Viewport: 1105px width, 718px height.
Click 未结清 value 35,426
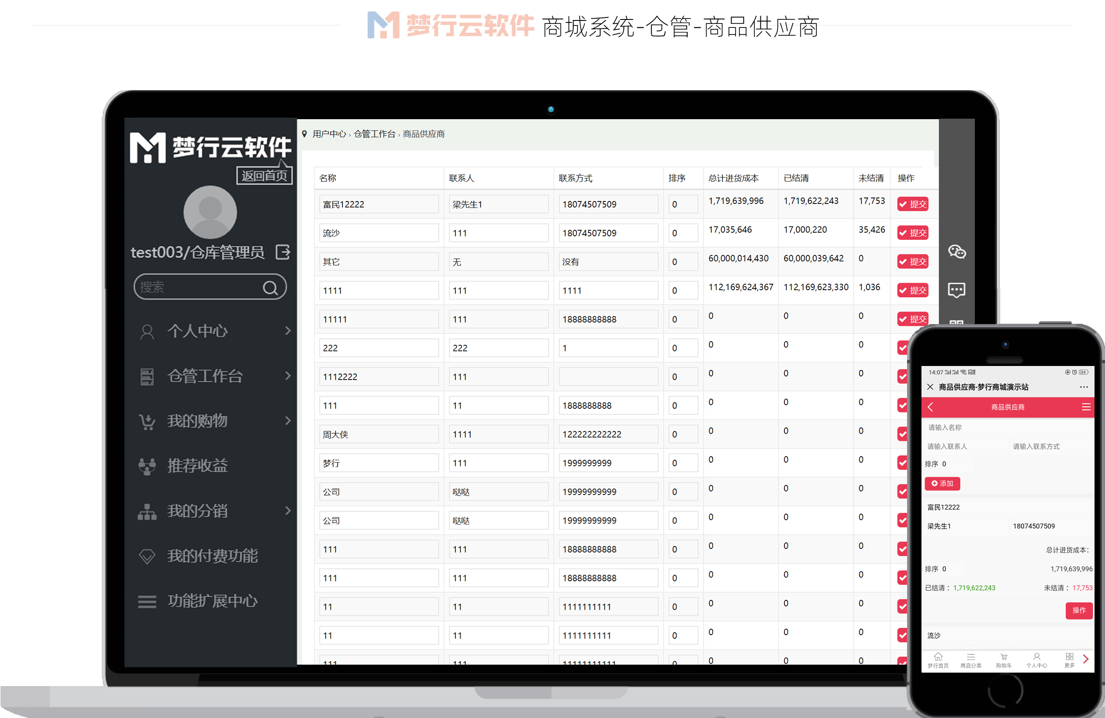(x=872, y=229)
